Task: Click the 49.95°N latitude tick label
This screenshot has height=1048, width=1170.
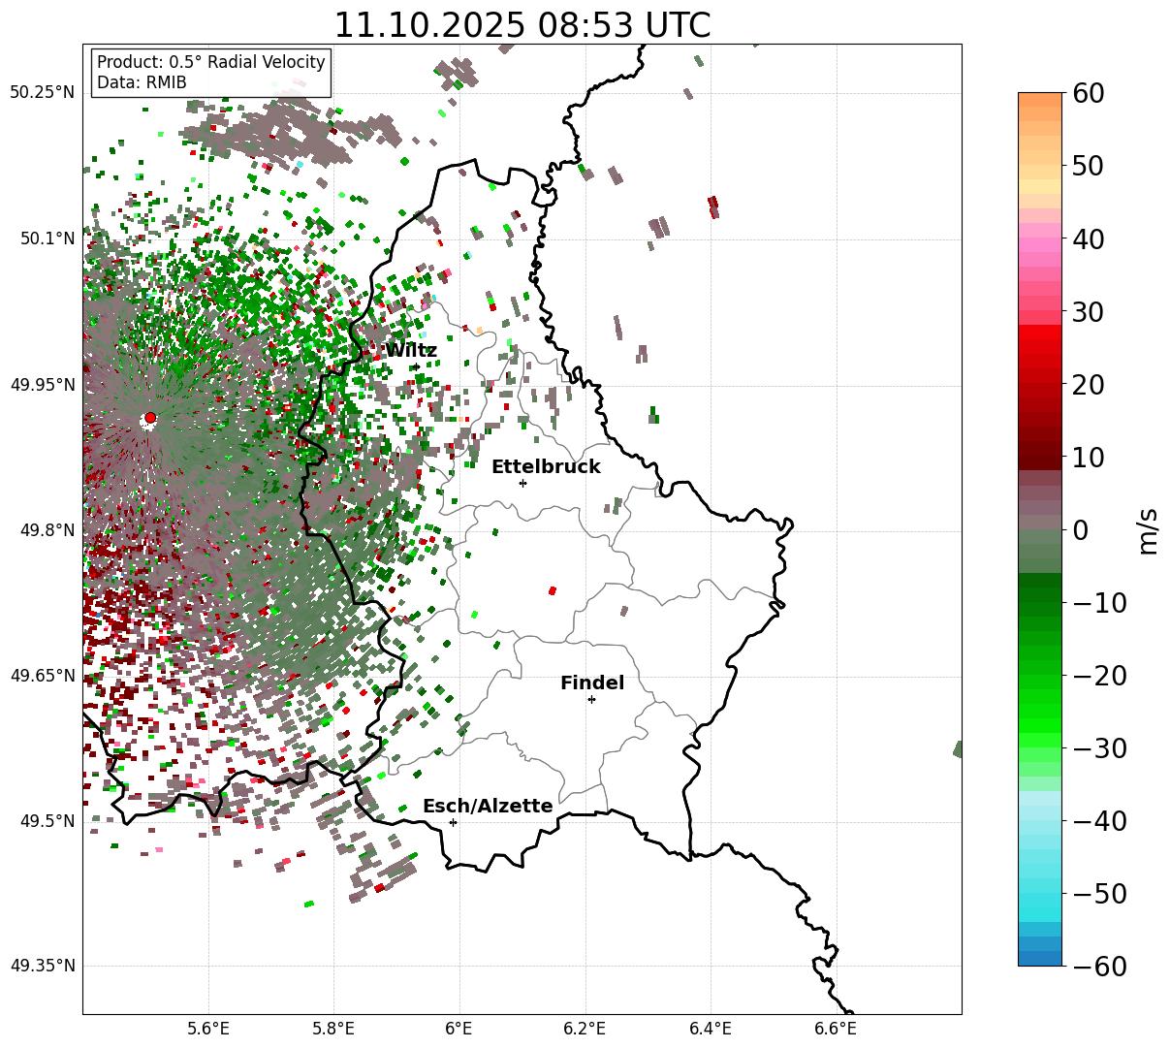Action: [42, 385]
